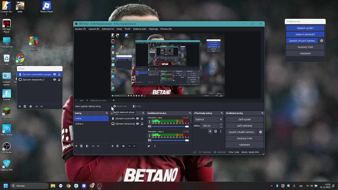The height and width of the screenshot is (190, 338).
Task: Open advanced audio properties in mixer footer
Action: (x=149, y=146)
